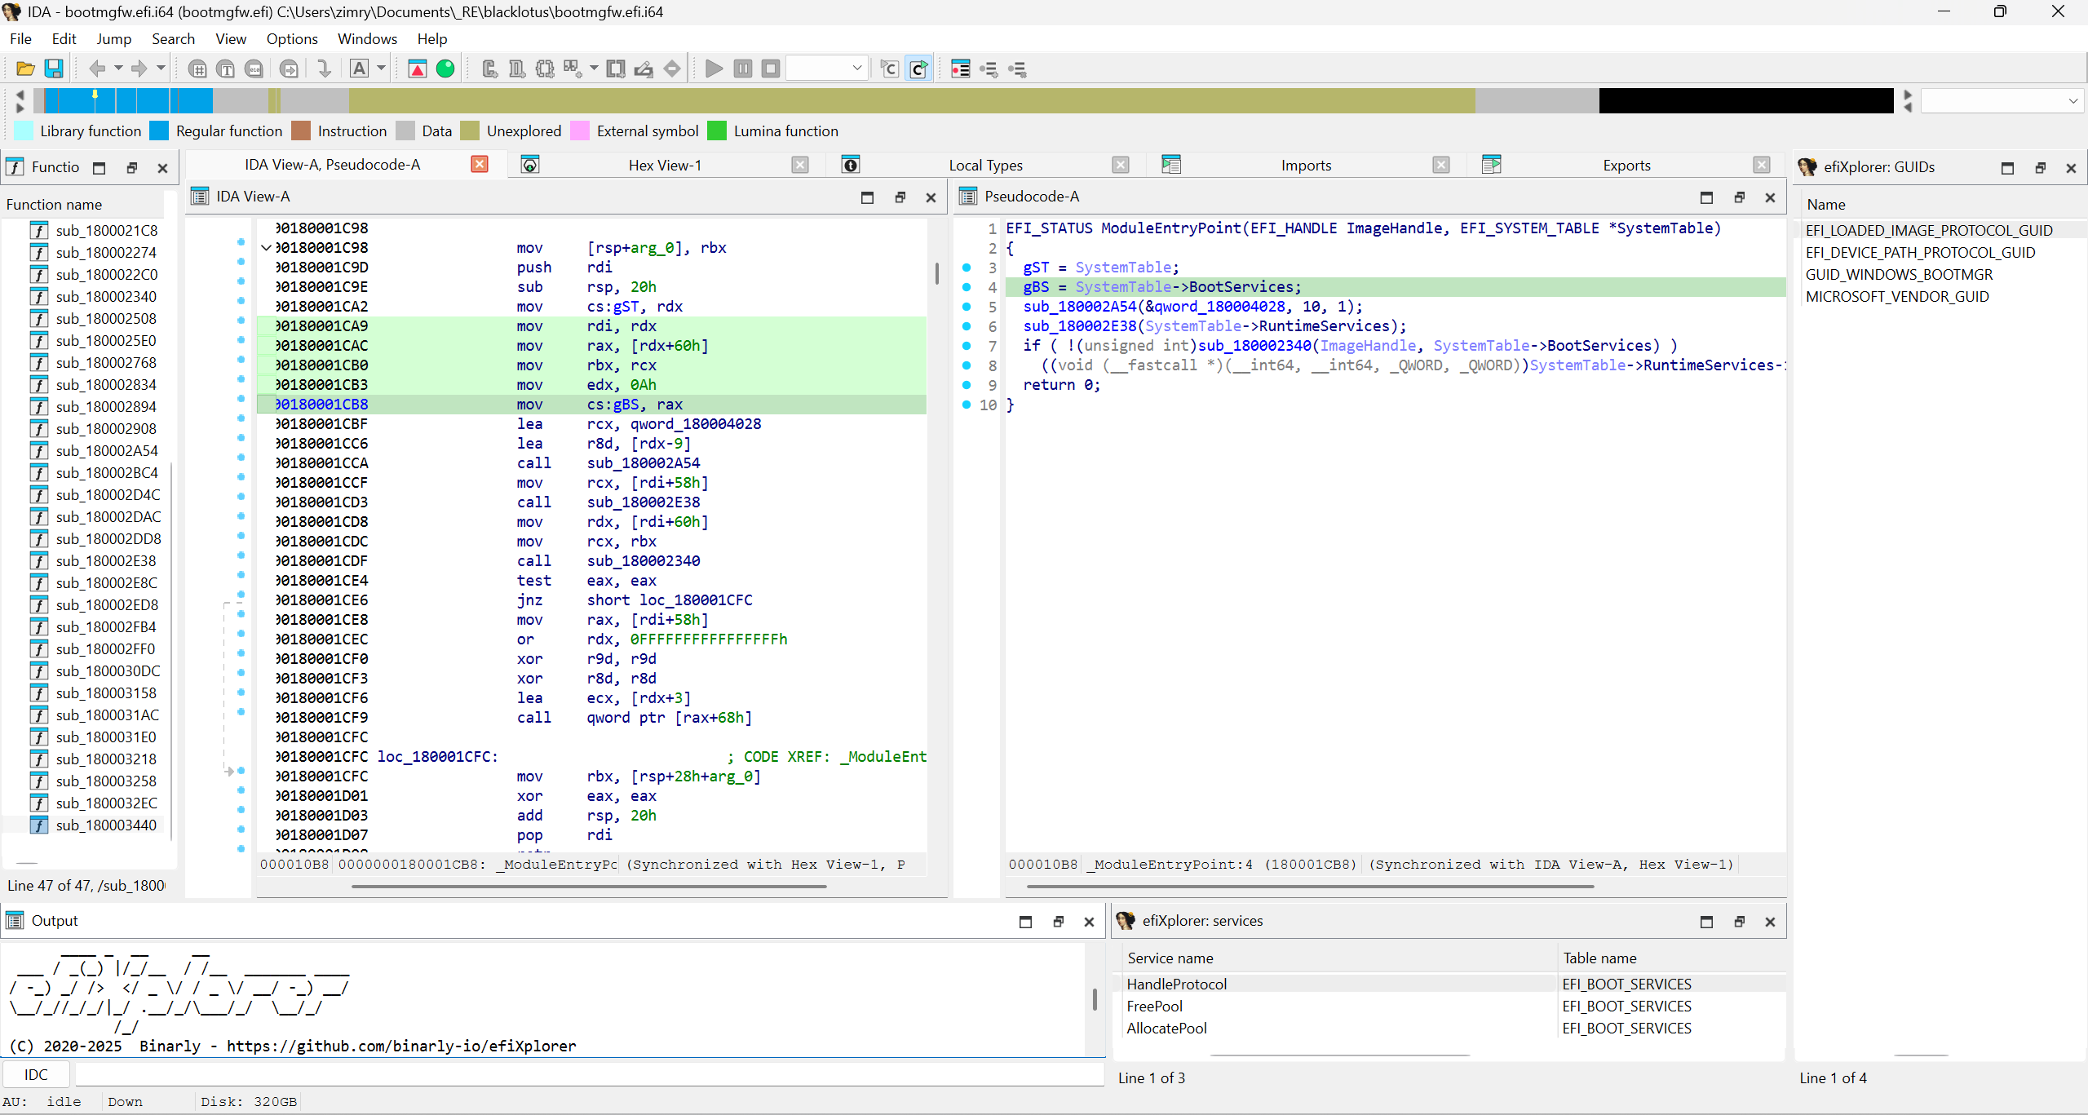
Task: Collapse function at address 180001C98
Action: click(x=266, y=248)
